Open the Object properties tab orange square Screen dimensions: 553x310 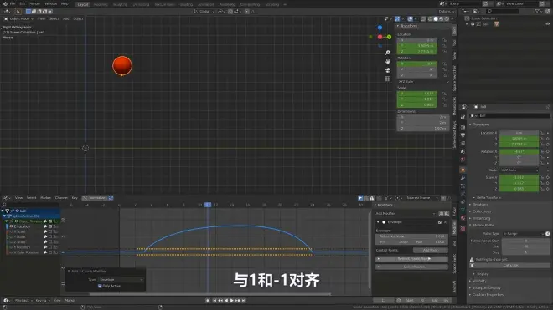click(x=463, y=170)
